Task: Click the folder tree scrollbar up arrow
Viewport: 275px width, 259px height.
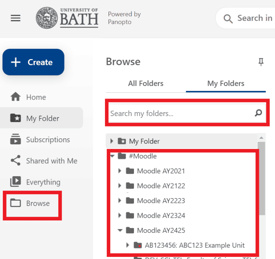Action: click(x=261, y=138)
